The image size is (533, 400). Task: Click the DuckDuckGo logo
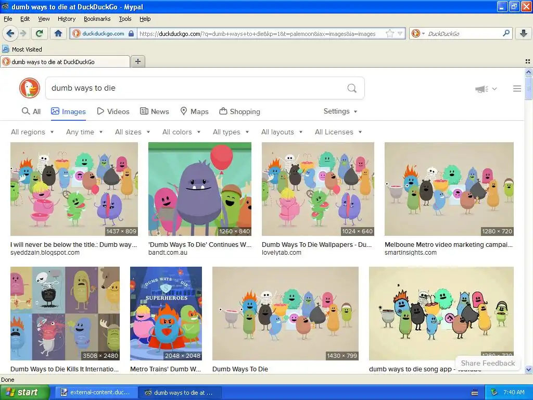pos(30,88)
